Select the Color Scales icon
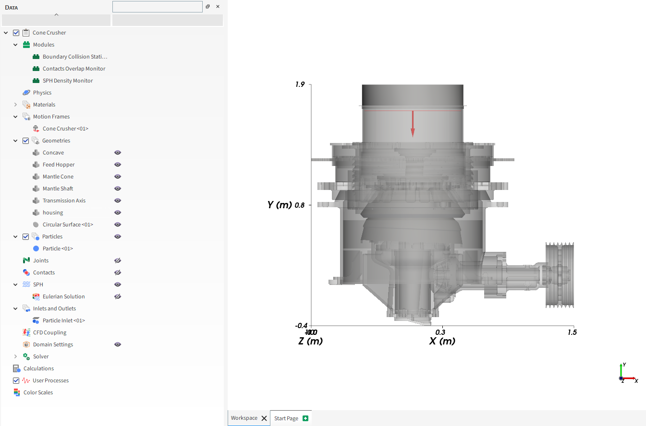646x426 pixels. tap(17, 392)
